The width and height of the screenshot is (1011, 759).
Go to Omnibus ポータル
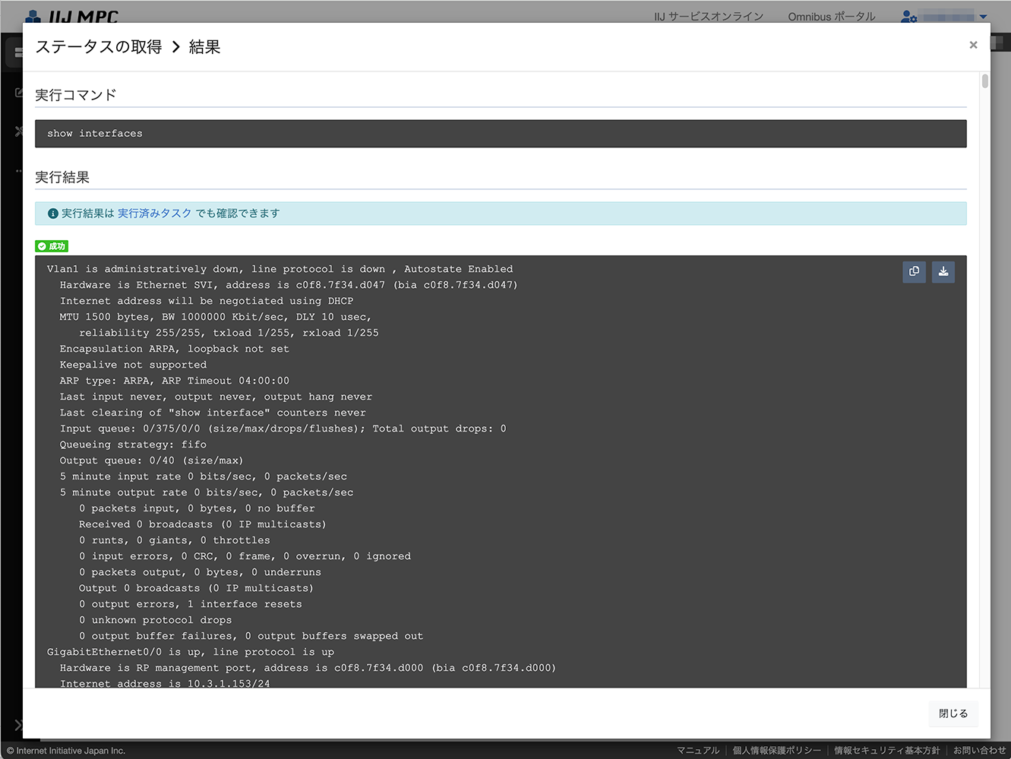tap(831, 17)
